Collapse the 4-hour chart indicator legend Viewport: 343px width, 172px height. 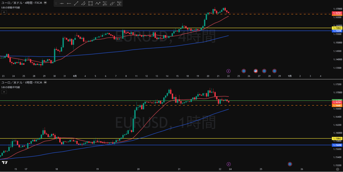tap(4, 12)
